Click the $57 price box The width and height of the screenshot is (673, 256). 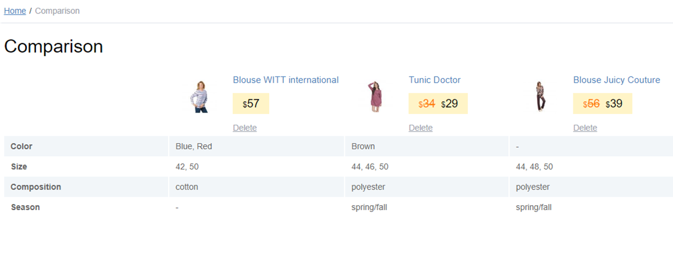coord(251,103)
